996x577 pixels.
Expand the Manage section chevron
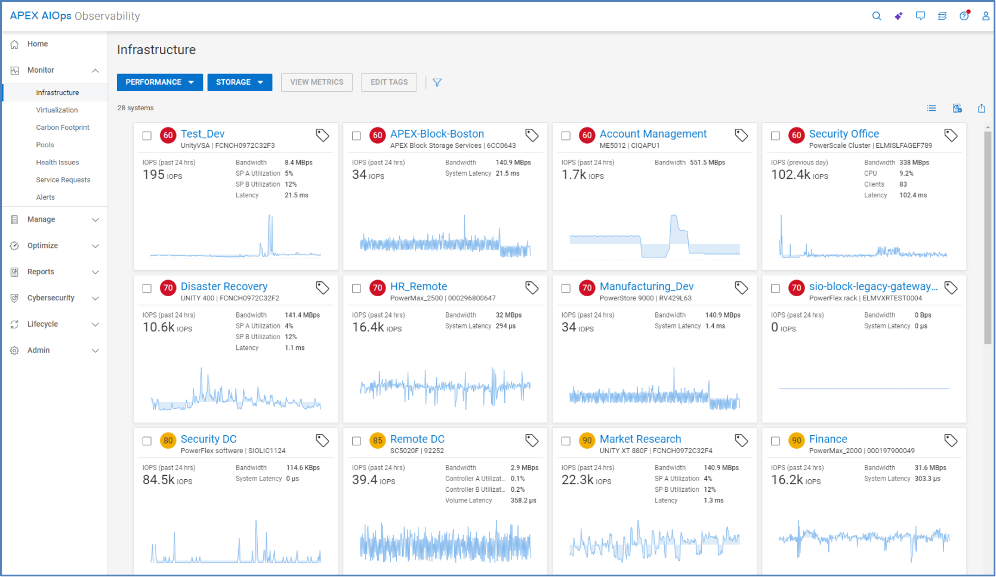95,220
